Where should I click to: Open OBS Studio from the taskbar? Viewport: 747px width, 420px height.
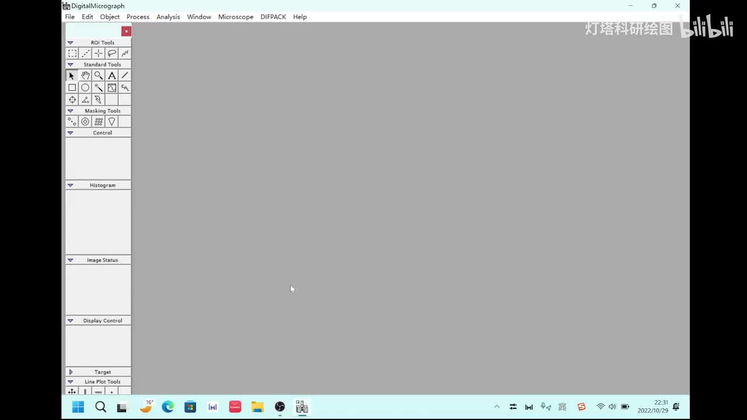[280, 407]
